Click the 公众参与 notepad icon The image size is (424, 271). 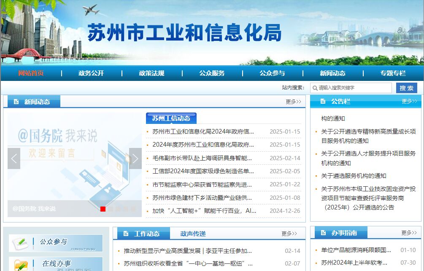(x=21, y=243)
